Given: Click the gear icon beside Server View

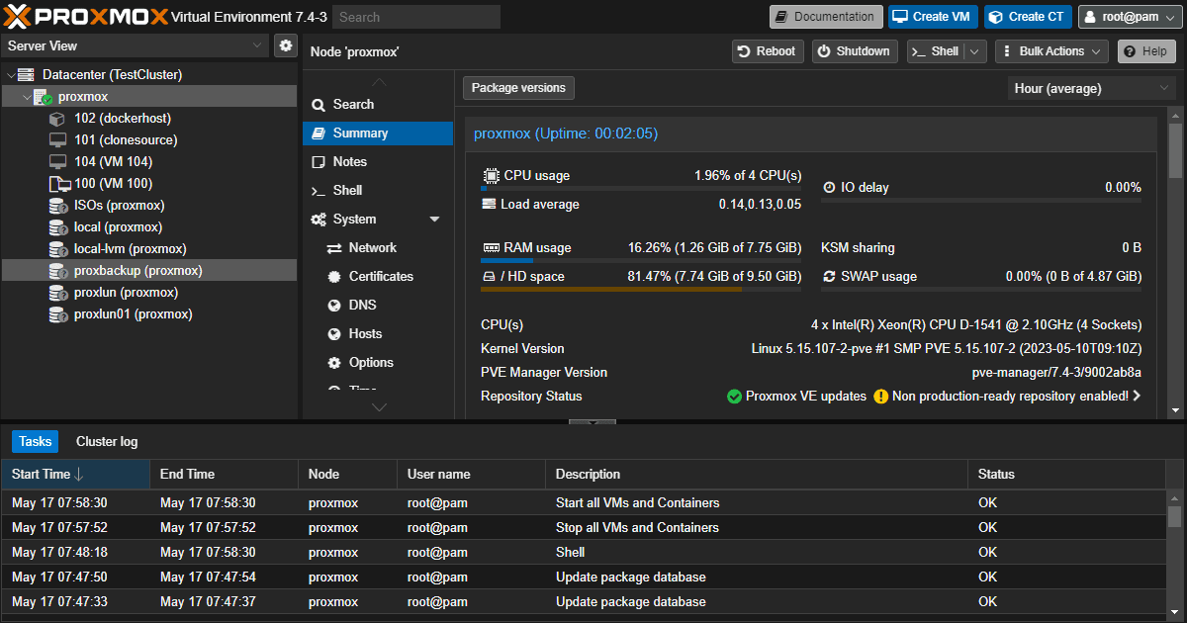Looking at the screenshot, I should tap(285, 45).
